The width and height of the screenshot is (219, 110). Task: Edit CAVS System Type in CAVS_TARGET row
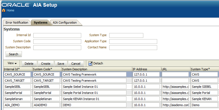click(205, 81)
